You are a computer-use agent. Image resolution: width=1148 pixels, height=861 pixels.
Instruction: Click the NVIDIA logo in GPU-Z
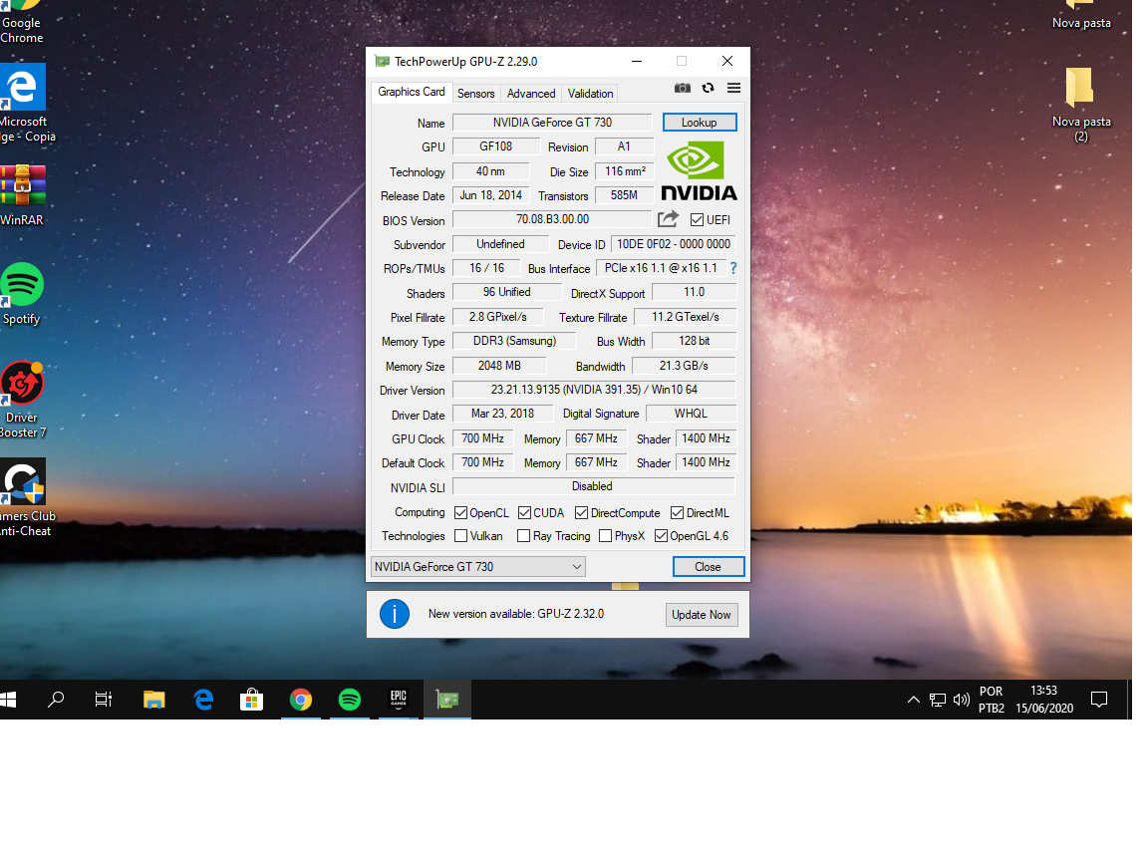pyautogui.click(x=700, y=171)
